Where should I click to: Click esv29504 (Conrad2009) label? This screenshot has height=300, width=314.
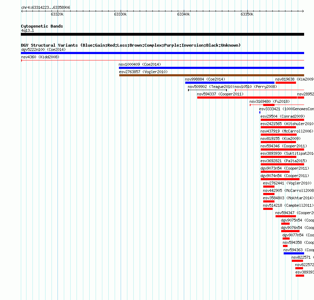283,116
